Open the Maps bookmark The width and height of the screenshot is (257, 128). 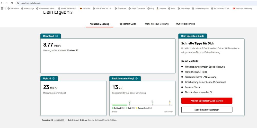click(x=172, y=8)
